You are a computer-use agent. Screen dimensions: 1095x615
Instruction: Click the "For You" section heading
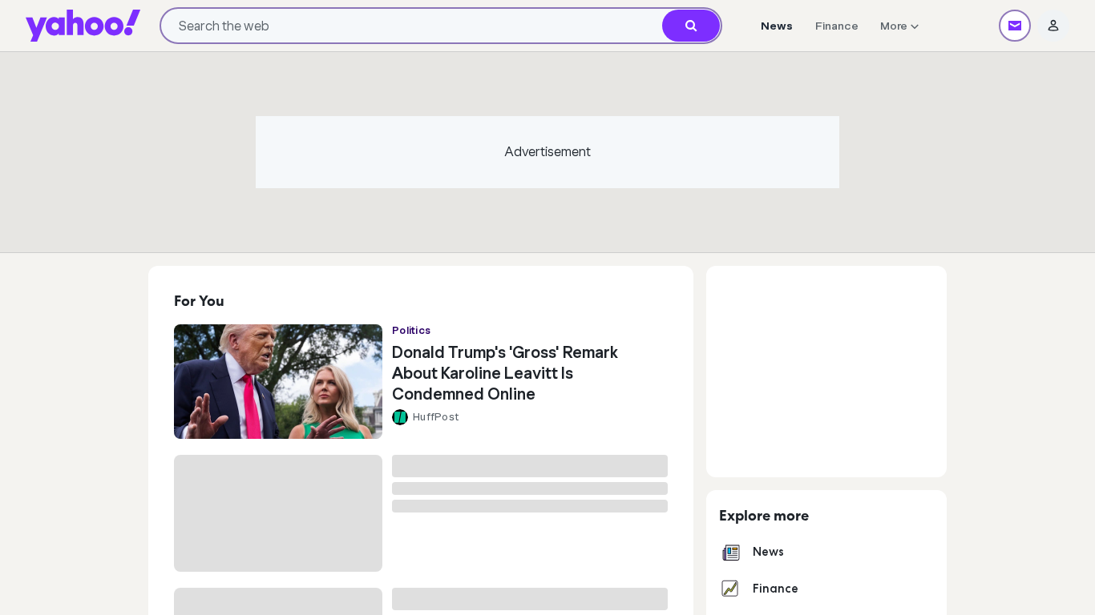(199, 301)
